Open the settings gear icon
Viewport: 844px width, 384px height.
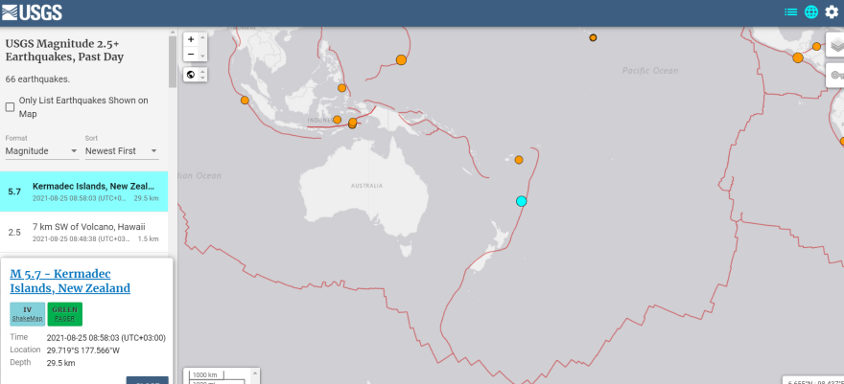tap(832, 12)
